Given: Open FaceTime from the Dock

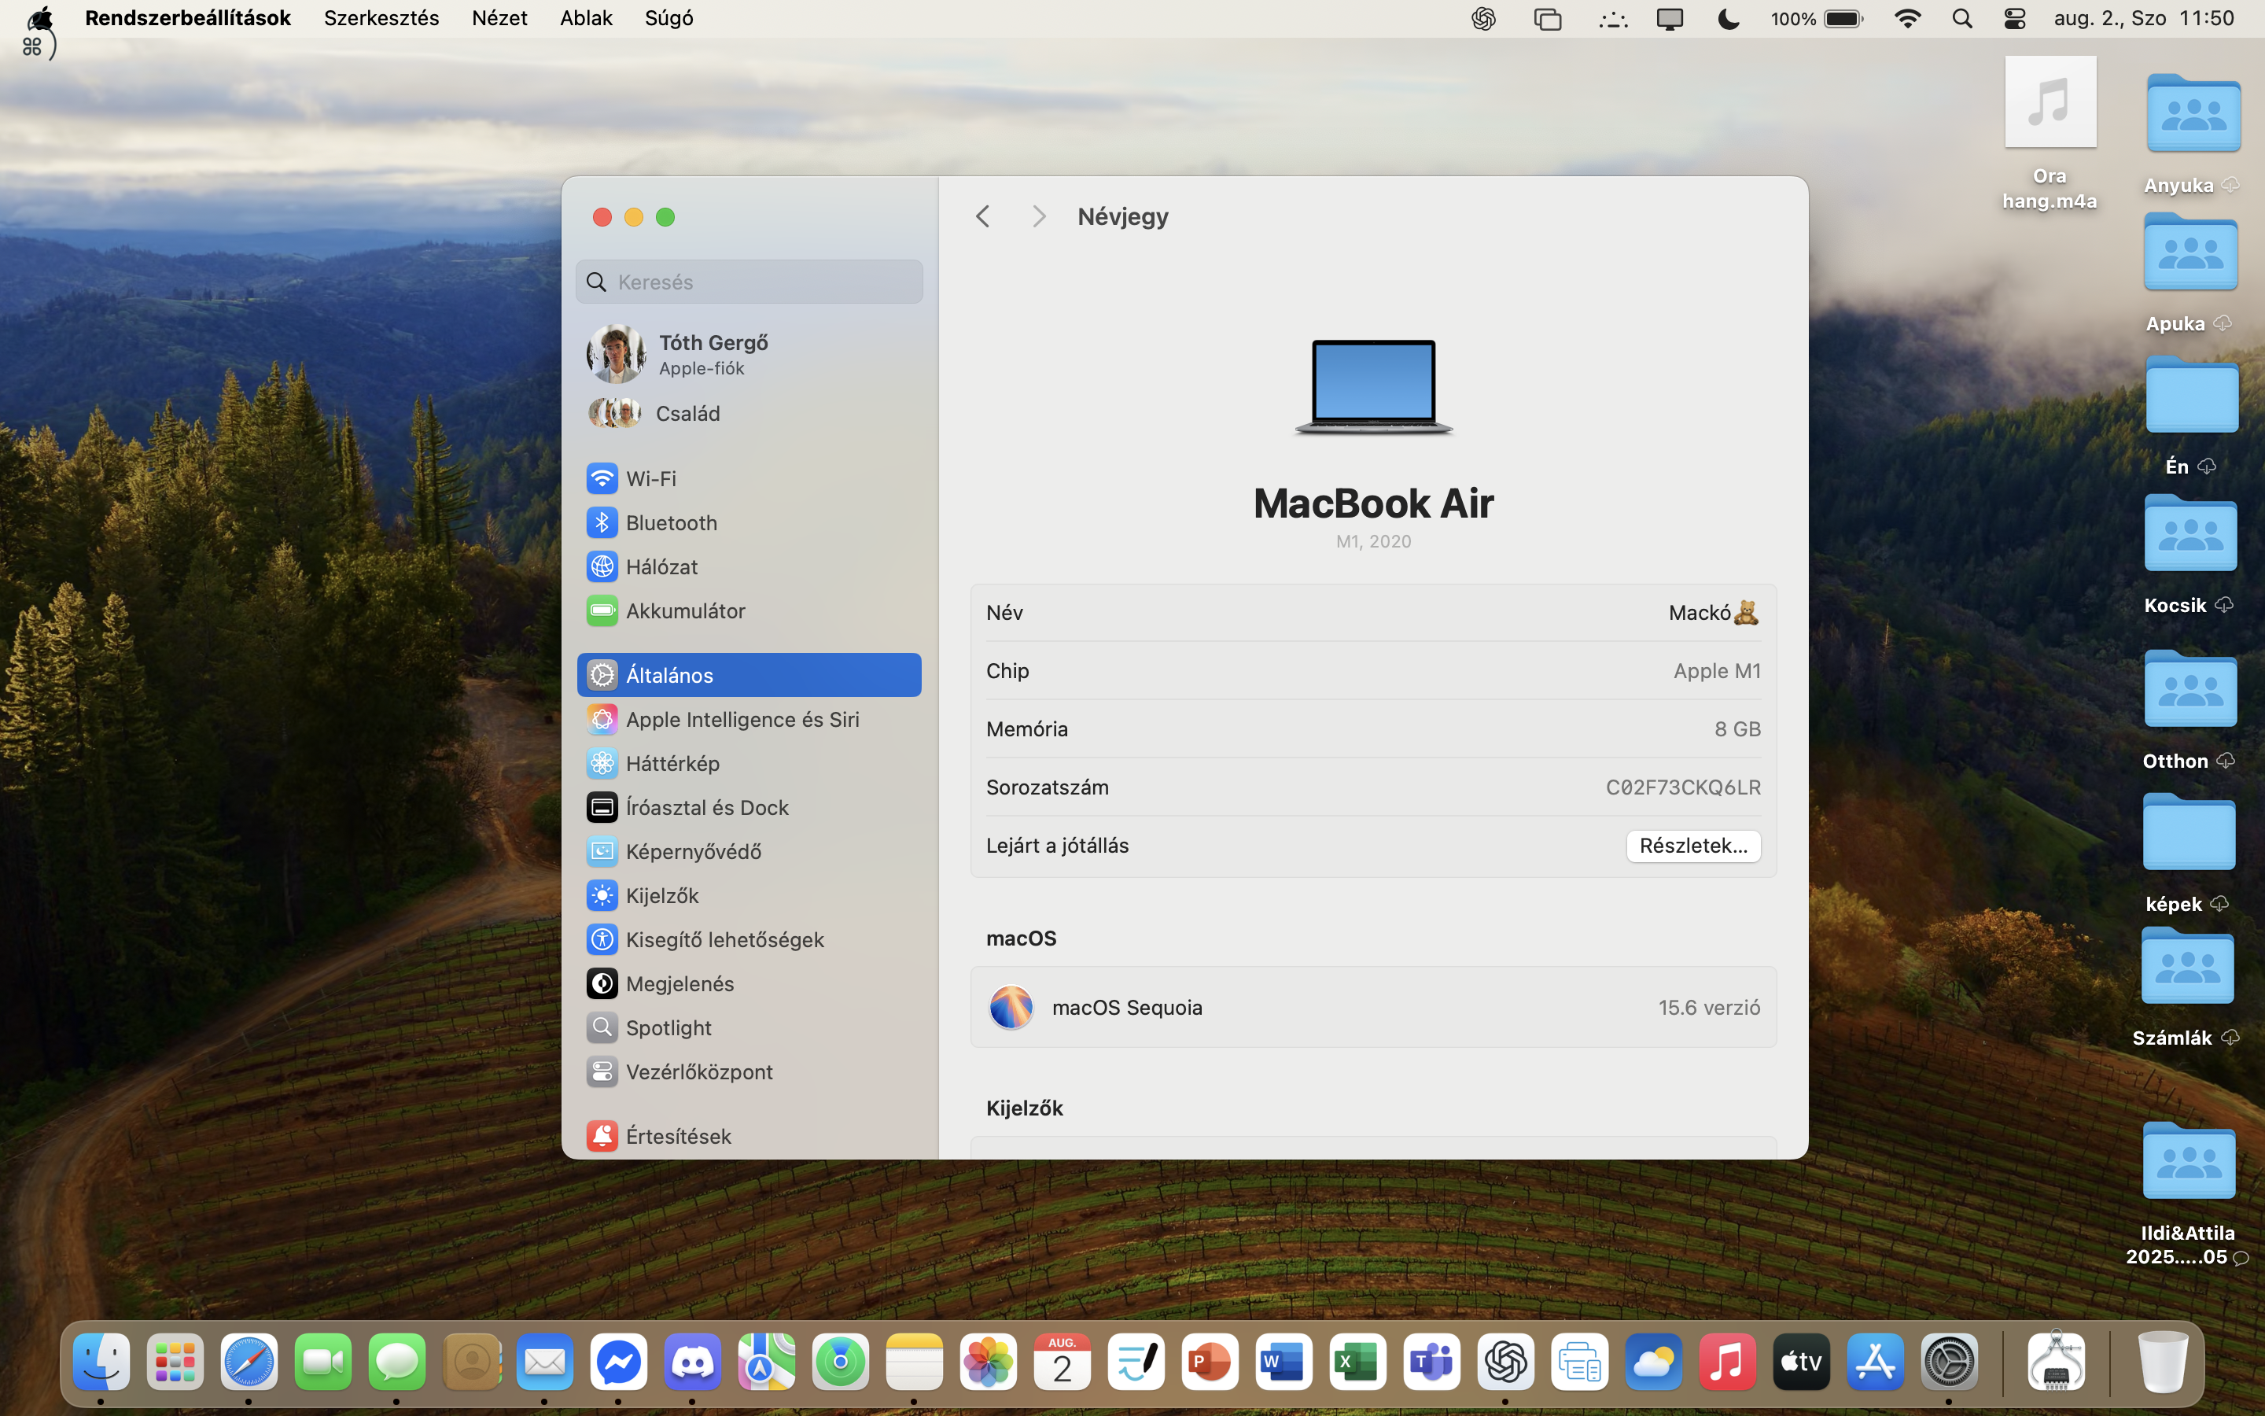Looking at the screenshot, I should click(323, 1363).
